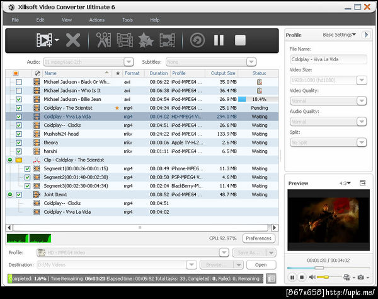
Task: Click status icon for Who Is It row
Action: pos(260,90)
